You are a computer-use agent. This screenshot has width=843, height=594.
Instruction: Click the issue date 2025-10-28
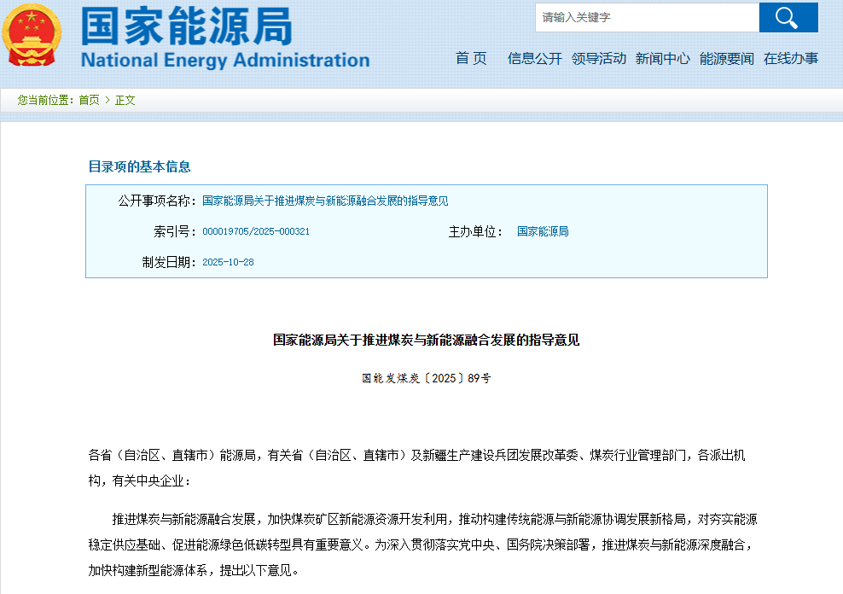pos(228,262)
